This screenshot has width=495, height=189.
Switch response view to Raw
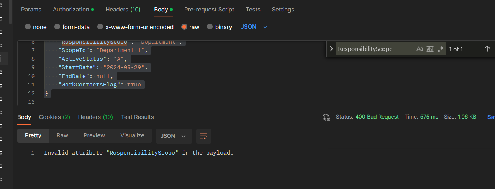tap(62, 135)
